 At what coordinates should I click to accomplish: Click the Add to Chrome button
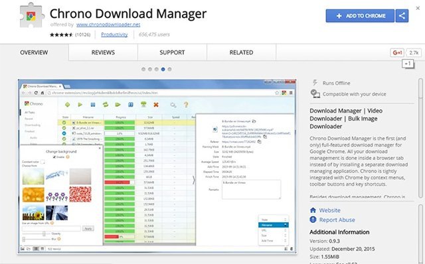coord(360,16)
